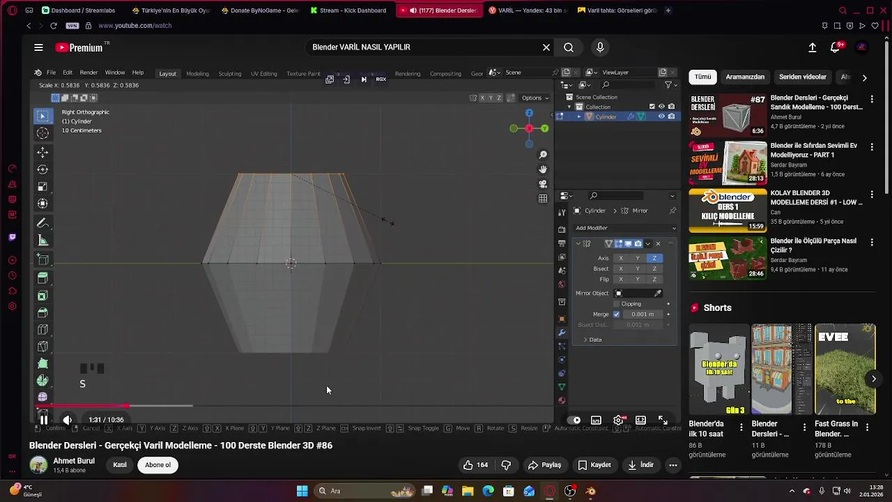Mute the video volume speaker
This screenshot has height=502, width=892.
pyautogui.click(x=67, y=420)
